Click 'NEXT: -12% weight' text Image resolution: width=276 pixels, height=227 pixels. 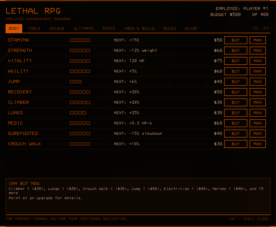pos(135,50)
